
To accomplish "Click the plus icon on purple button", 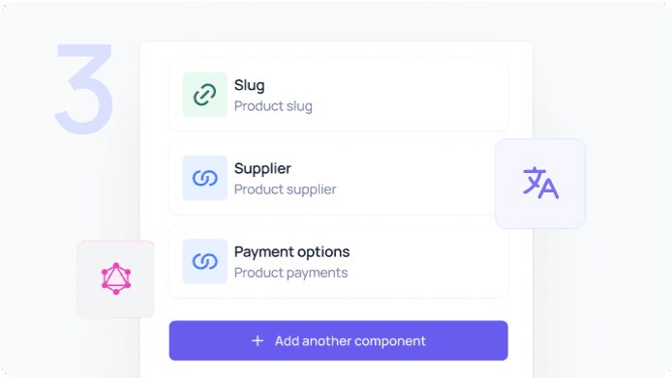I will pyautogui.click(x=258, y=340).
